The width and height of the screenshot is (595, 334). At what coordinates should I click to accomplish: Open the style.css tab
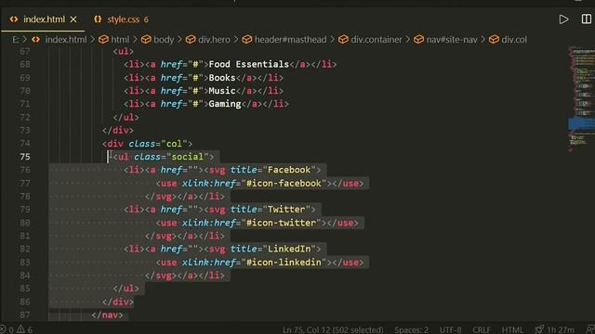(123, 19)
